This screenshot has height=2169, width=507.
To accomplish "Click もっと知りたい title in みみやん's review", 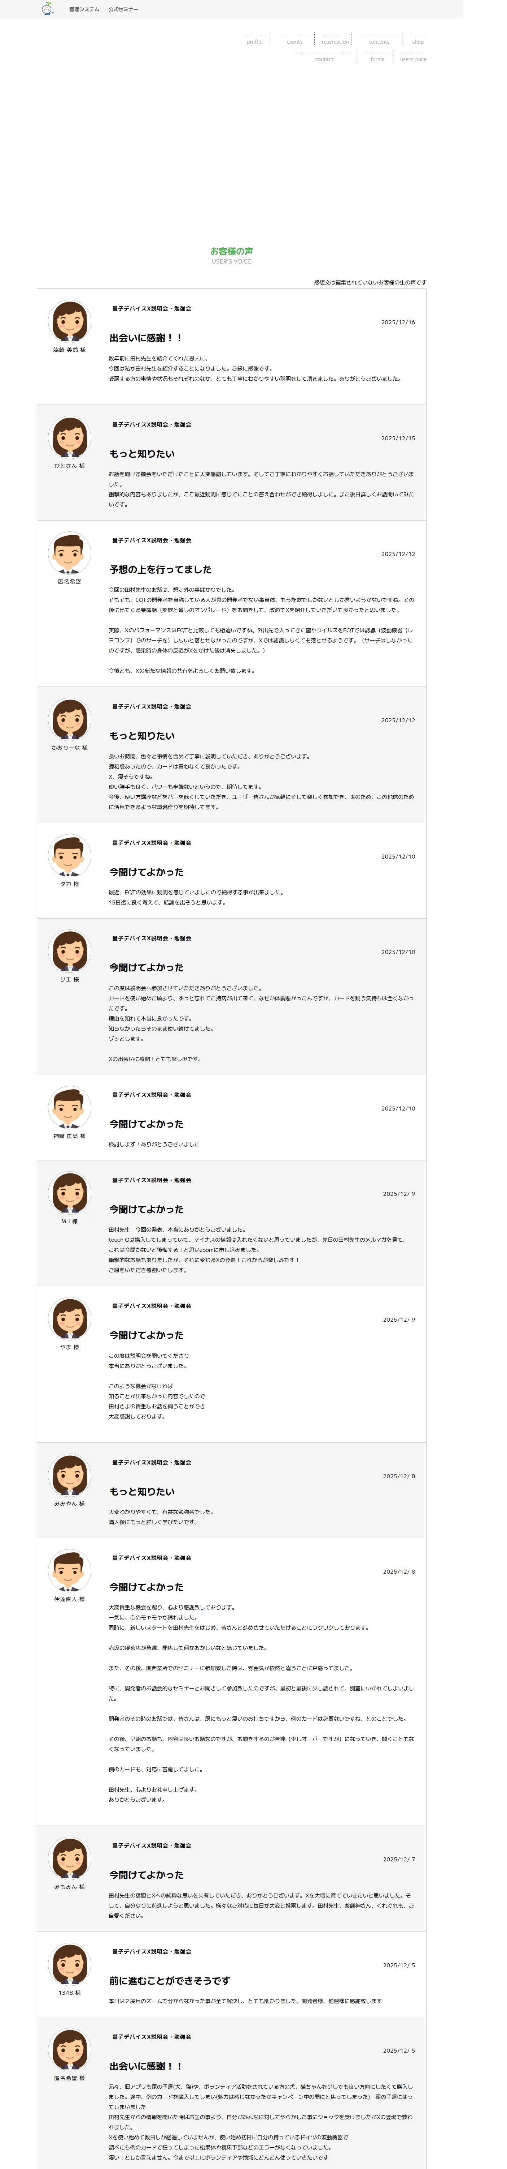I will tap(142, 1491).
